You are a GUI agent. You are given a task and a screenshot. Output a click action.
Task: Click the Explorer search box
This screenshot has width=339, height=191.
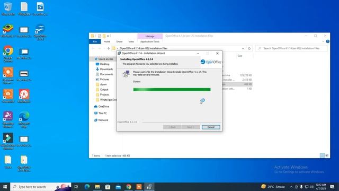click(x=291, y=48)
